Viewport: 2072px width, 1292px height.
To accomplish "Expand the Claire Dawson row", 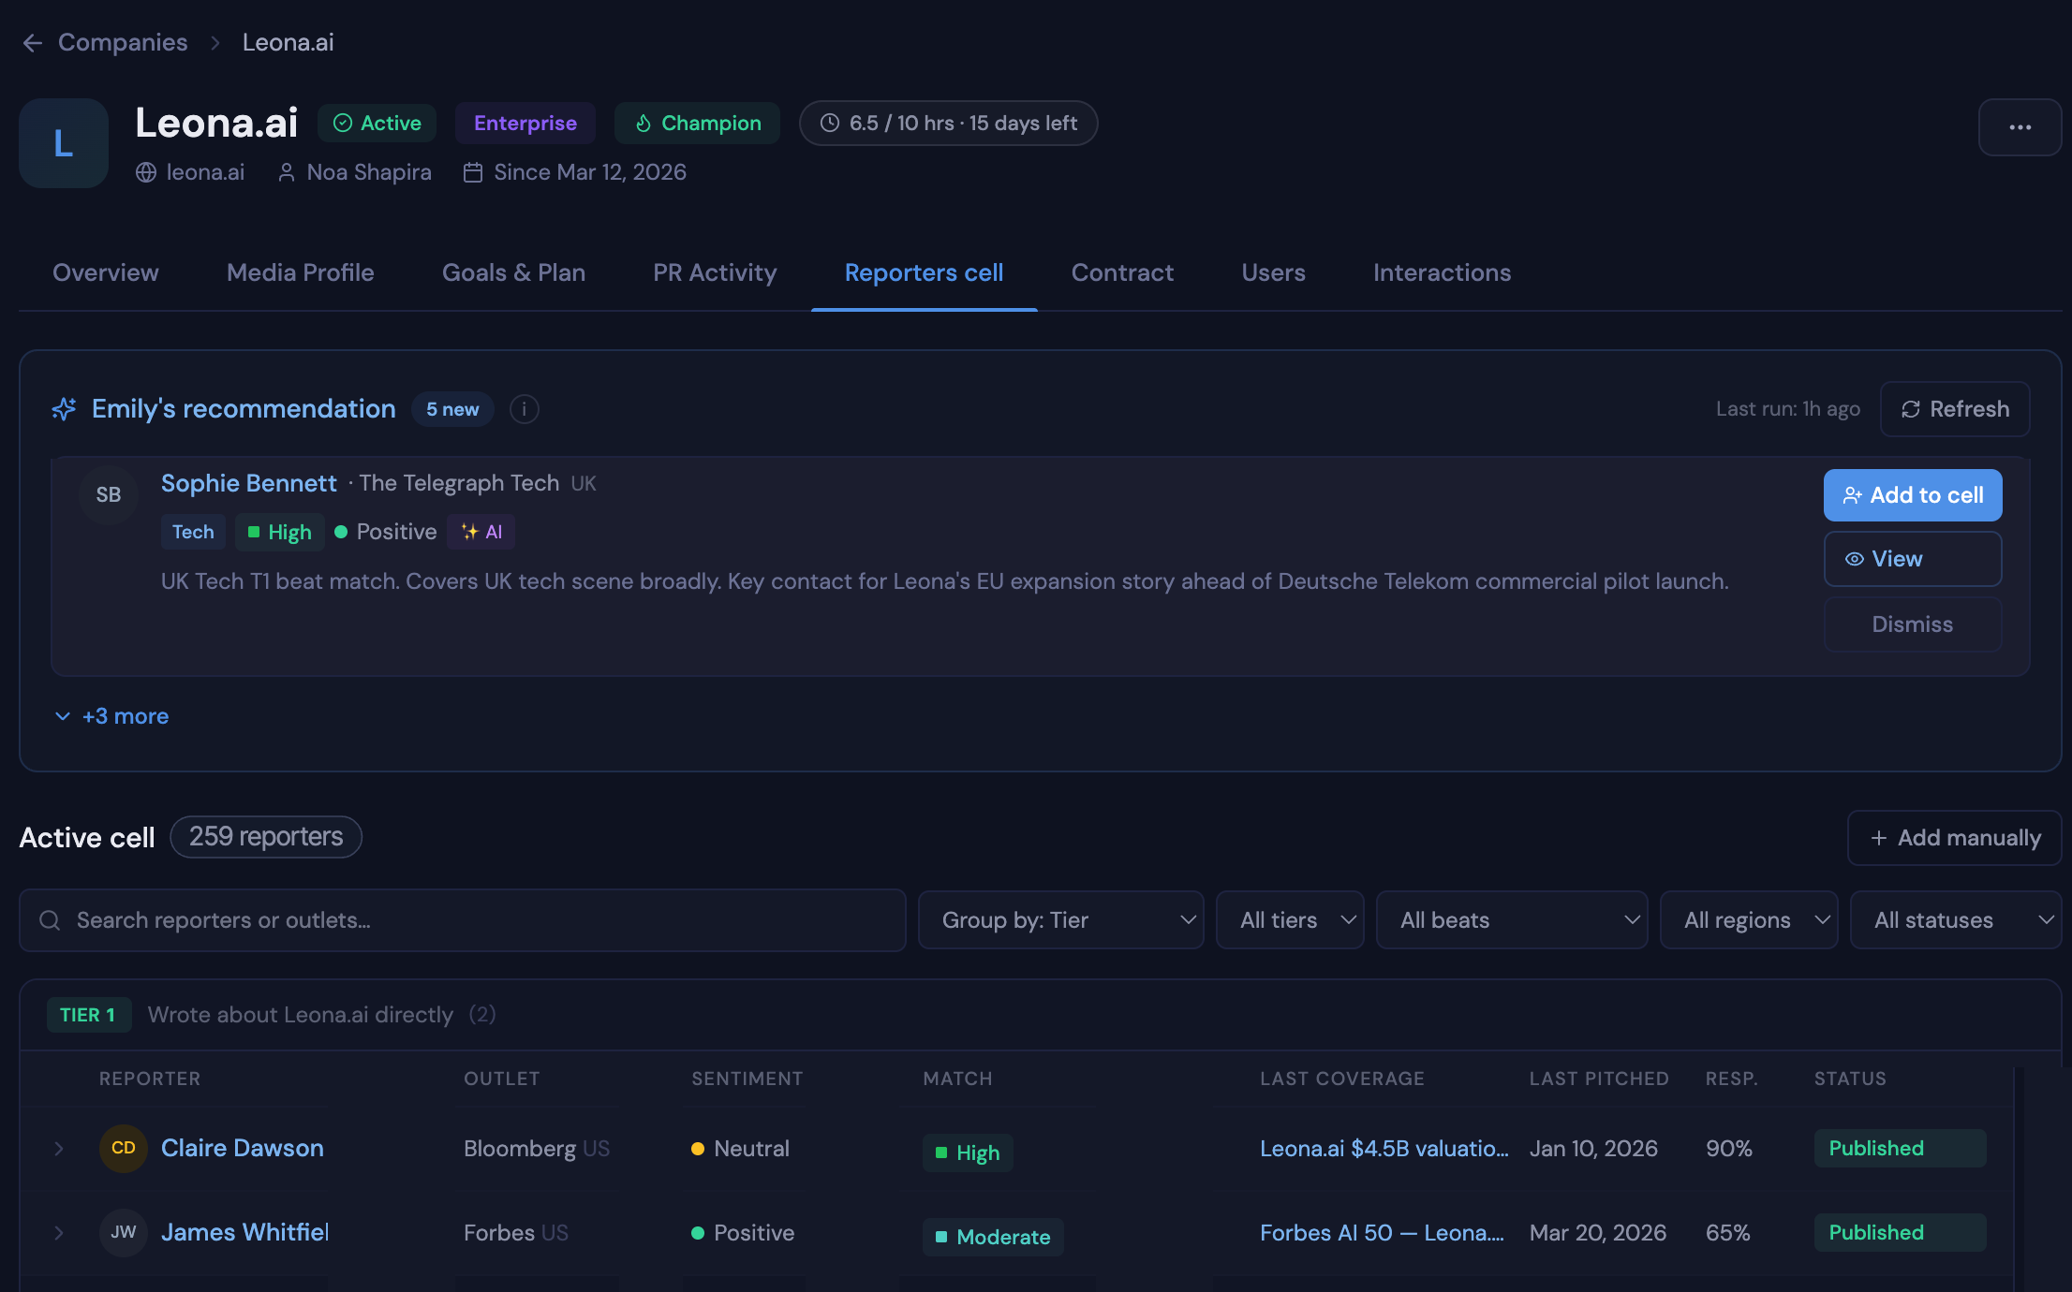I will pos(59,1149).
